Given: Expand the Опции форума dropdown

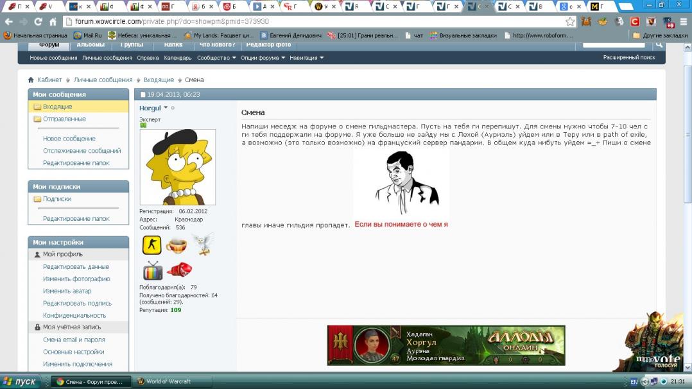Looking at the screenshot, I should pyautogui.click(x=262, y=58).
